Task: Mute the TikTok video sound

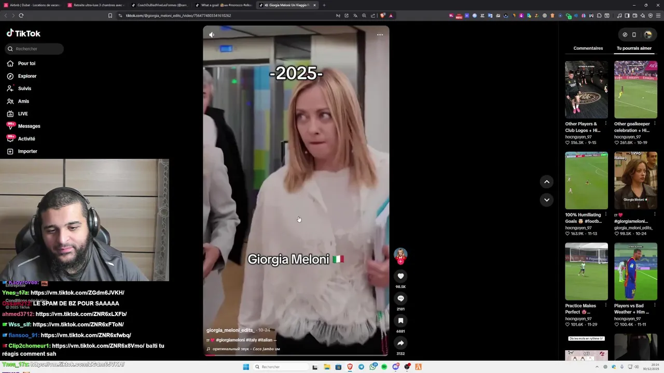Action: coord(212,35)
